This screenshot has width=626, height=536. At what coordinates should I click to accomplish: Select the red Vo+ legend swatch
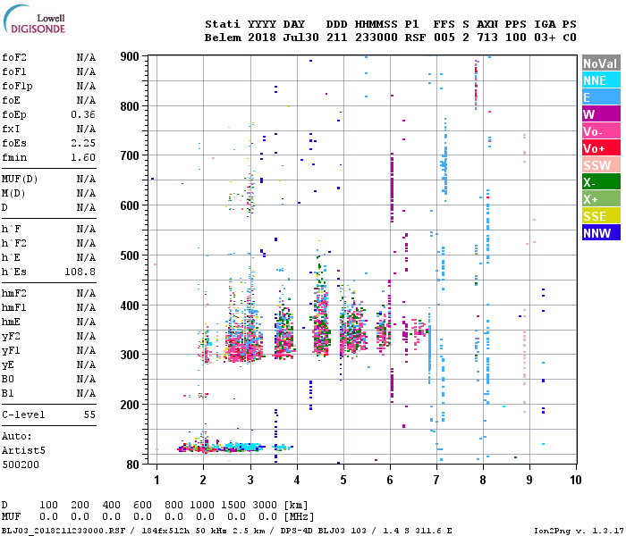point(601,148)
